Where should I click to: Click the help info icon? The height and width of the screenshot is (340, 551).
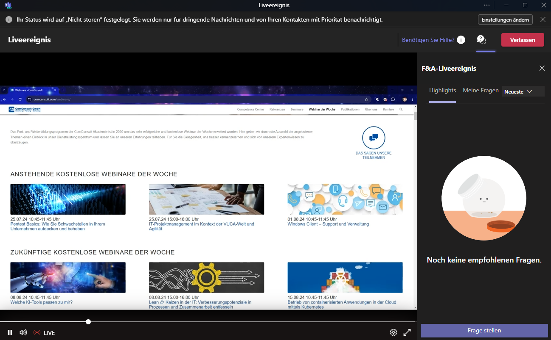point(461,40)
